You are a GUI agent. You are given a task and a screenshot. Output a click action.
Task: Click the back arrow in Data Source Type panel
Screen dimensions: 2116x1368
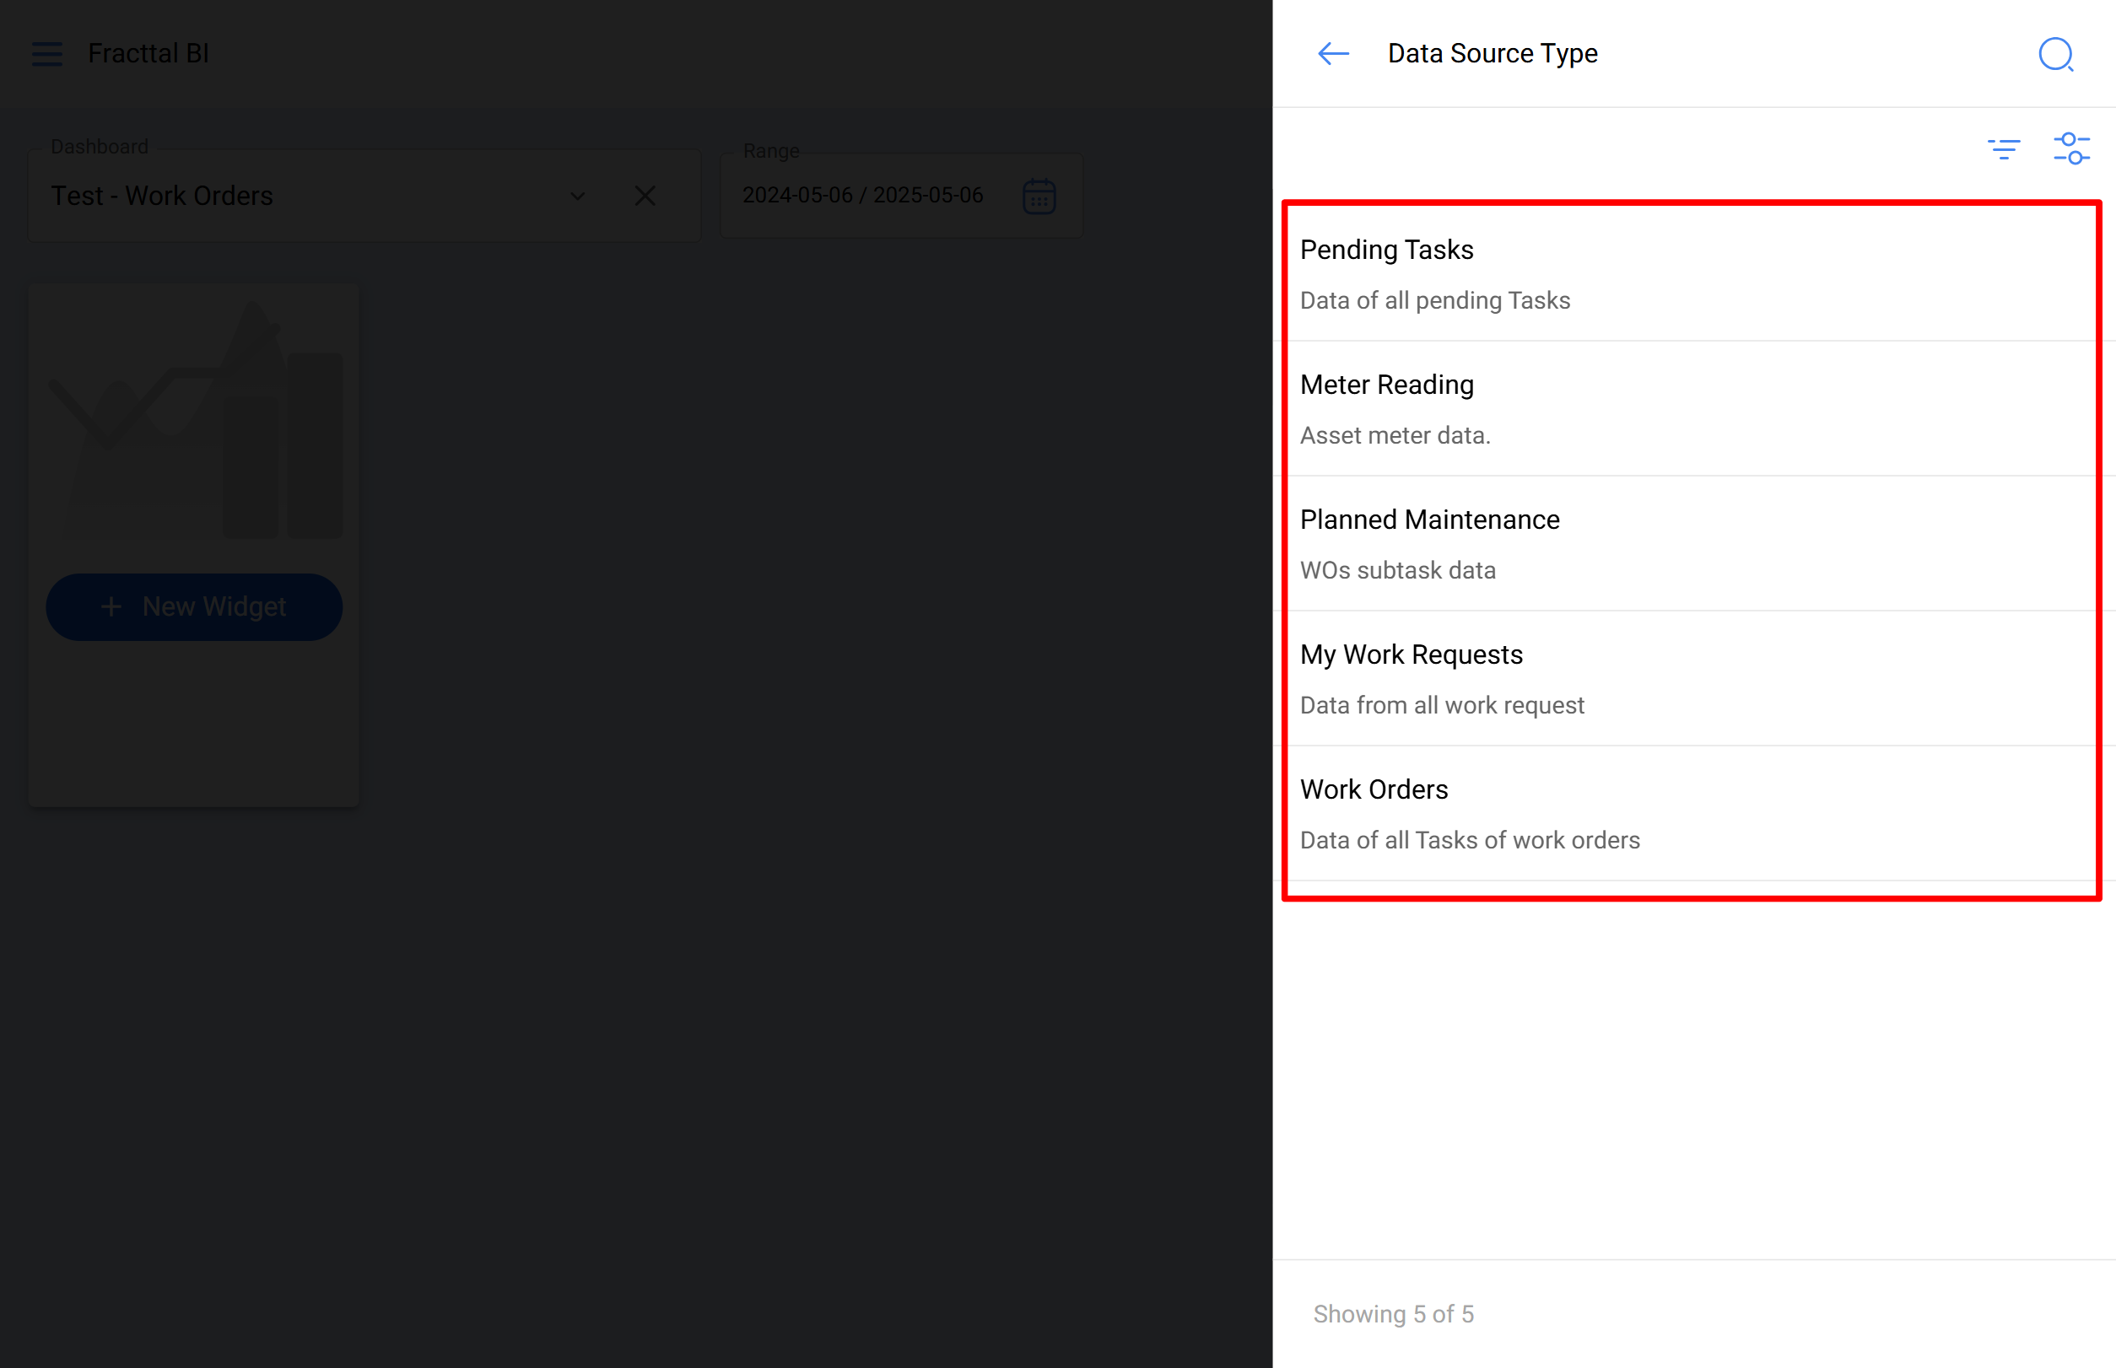pos(1333,53)
